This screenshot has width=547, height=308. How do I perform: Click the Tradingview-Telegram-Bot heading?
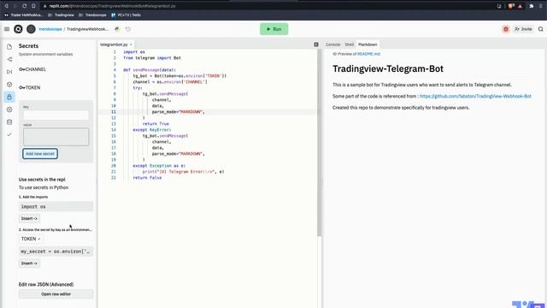(x=388, y=68)
